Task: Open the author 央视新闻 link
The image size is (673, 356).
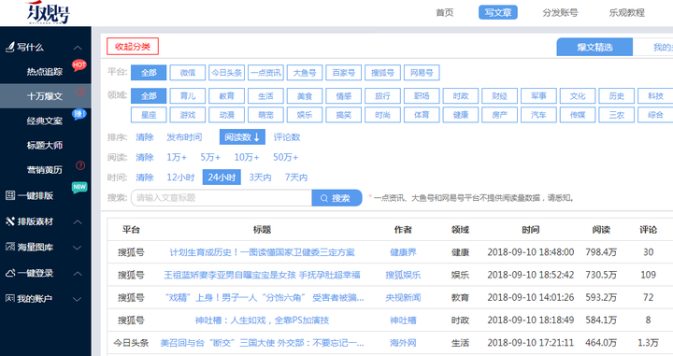Action: (403, 298)
